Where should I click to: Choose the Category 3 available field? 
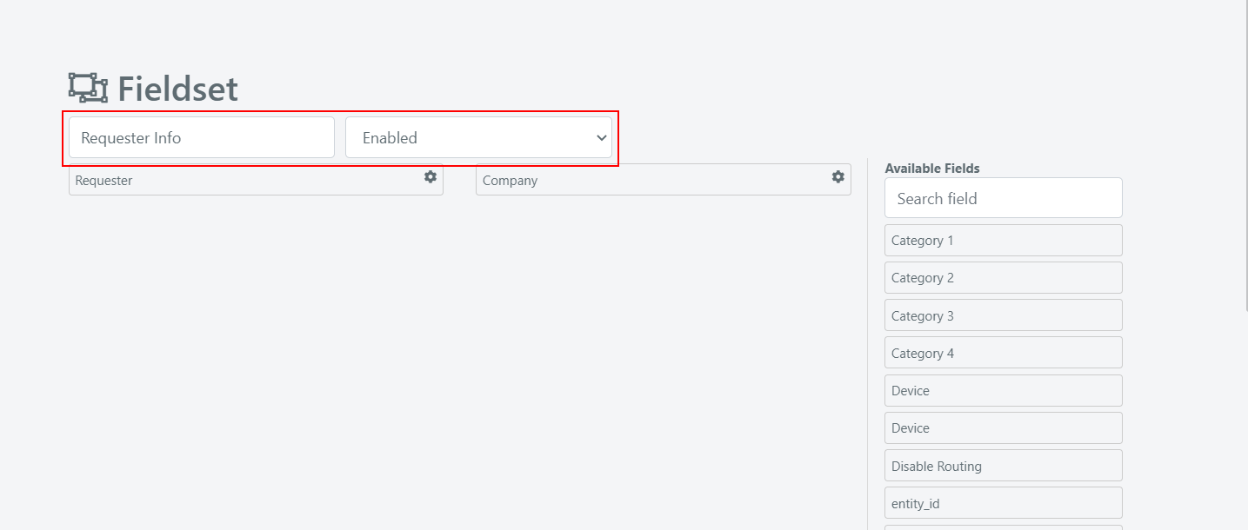(1004, 315)
